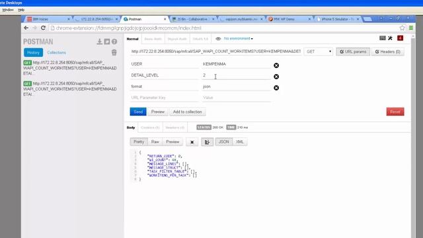Click the DETAIL_LEVEL value field showing 2

point(236,75)
